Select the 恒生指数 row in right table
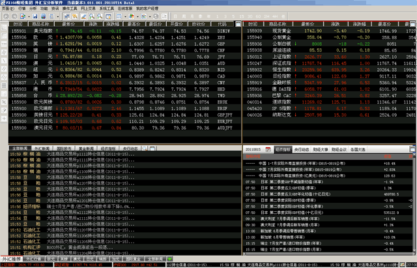The width and height of the screenshot is (417, 268). tap(329, 70)
